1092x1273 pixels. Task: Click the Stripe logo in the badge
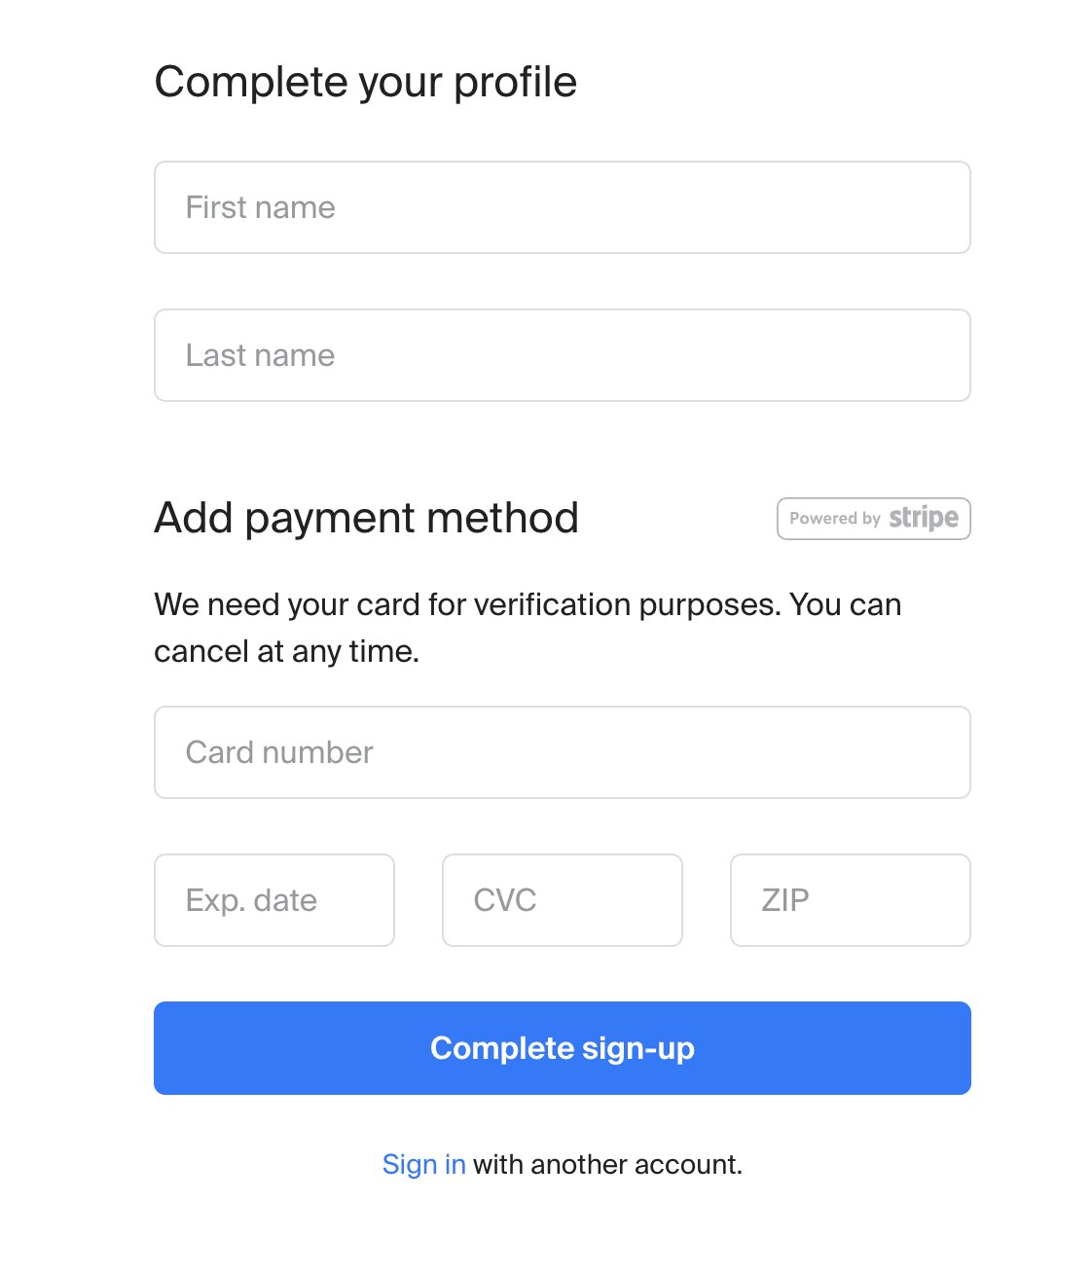click(923, 518)
